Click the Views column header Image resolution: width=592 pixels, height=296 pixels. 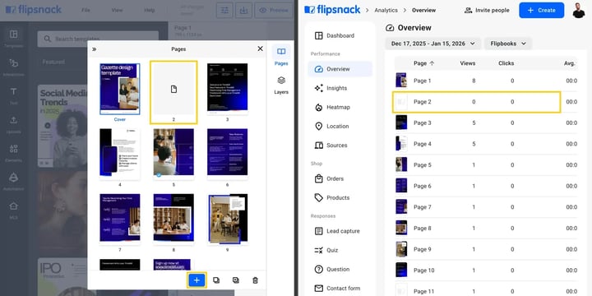(x=468, y=63)
